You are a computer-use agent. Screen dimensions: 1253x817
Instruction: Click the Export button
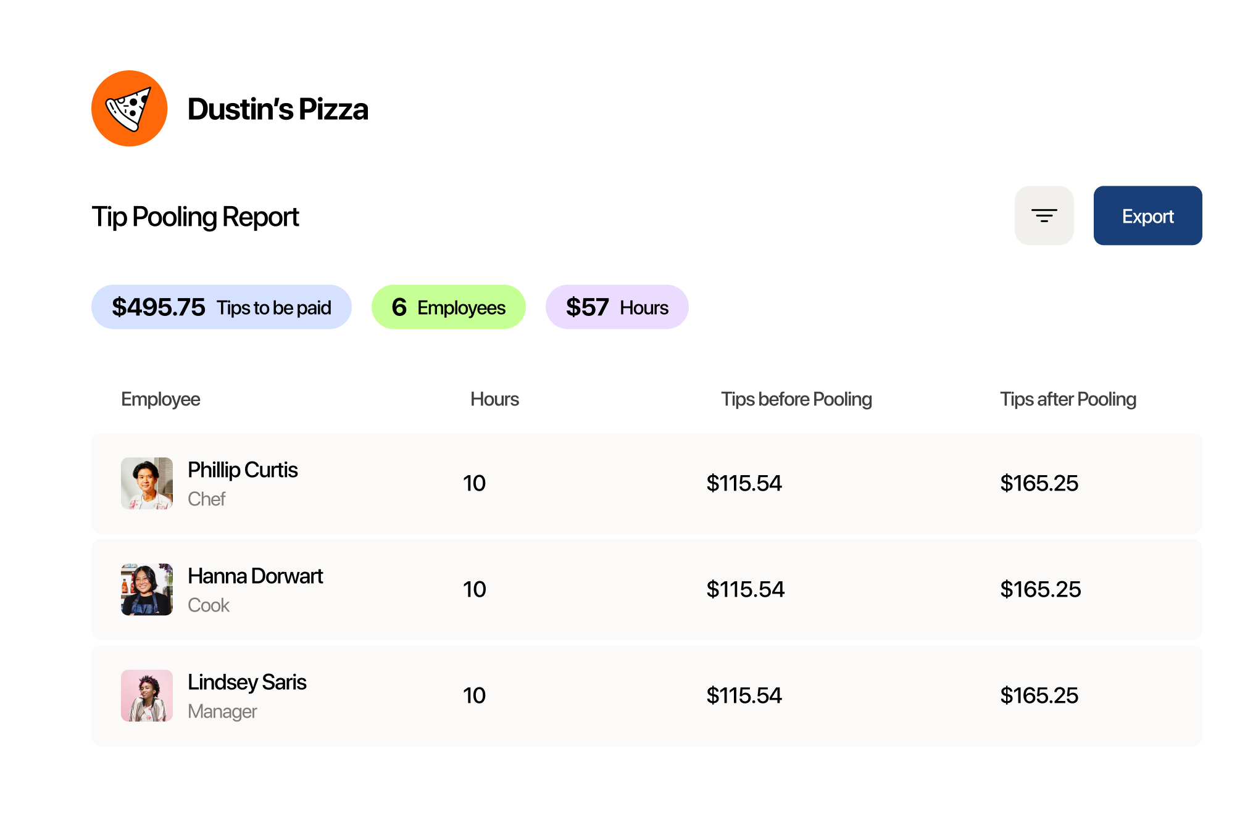coord(1147,215)
